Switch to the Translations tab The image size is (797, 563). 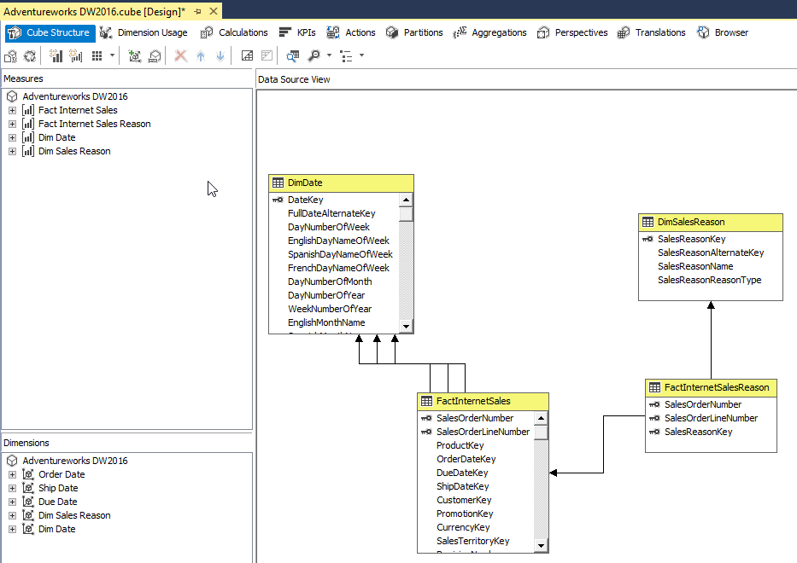coord(651,33)
